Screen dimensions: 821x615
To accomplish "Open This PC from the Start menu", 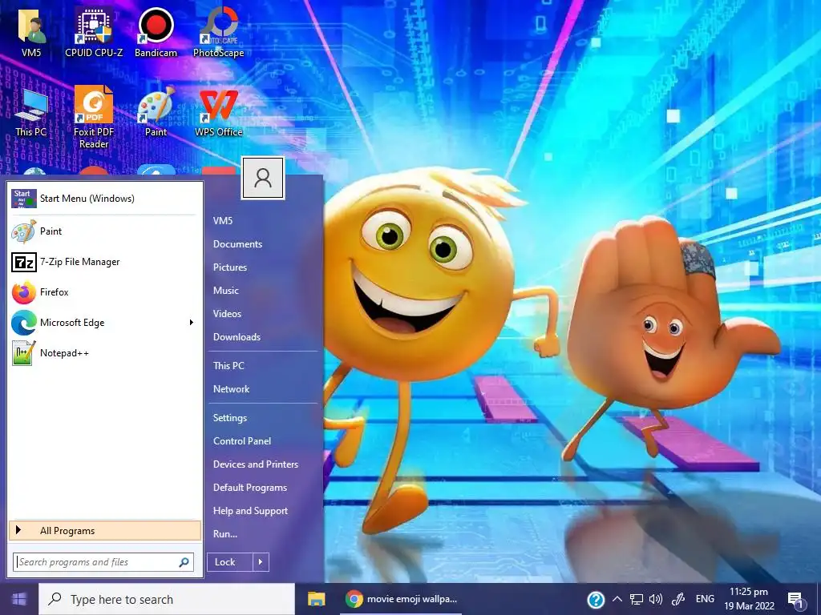I will click(x=229, y=365).
